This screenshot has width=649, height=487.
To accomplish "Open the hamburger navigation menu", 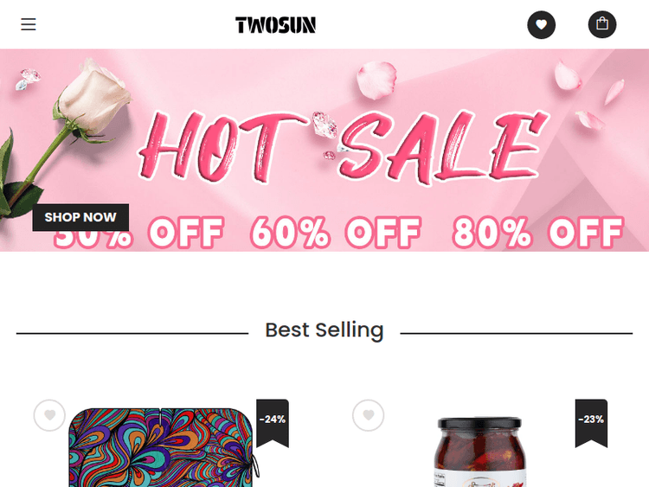I will point(29,24).
